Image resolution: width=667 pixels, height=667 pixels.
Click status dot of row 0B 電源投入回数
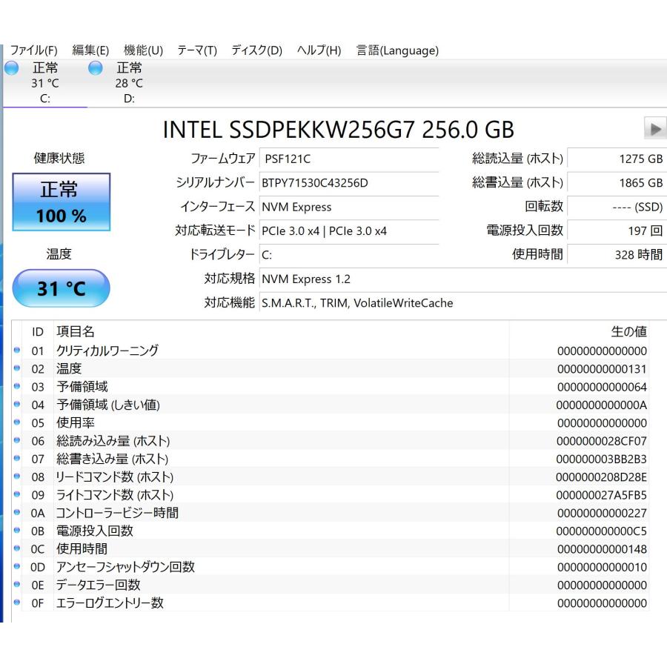click(17, 530)
